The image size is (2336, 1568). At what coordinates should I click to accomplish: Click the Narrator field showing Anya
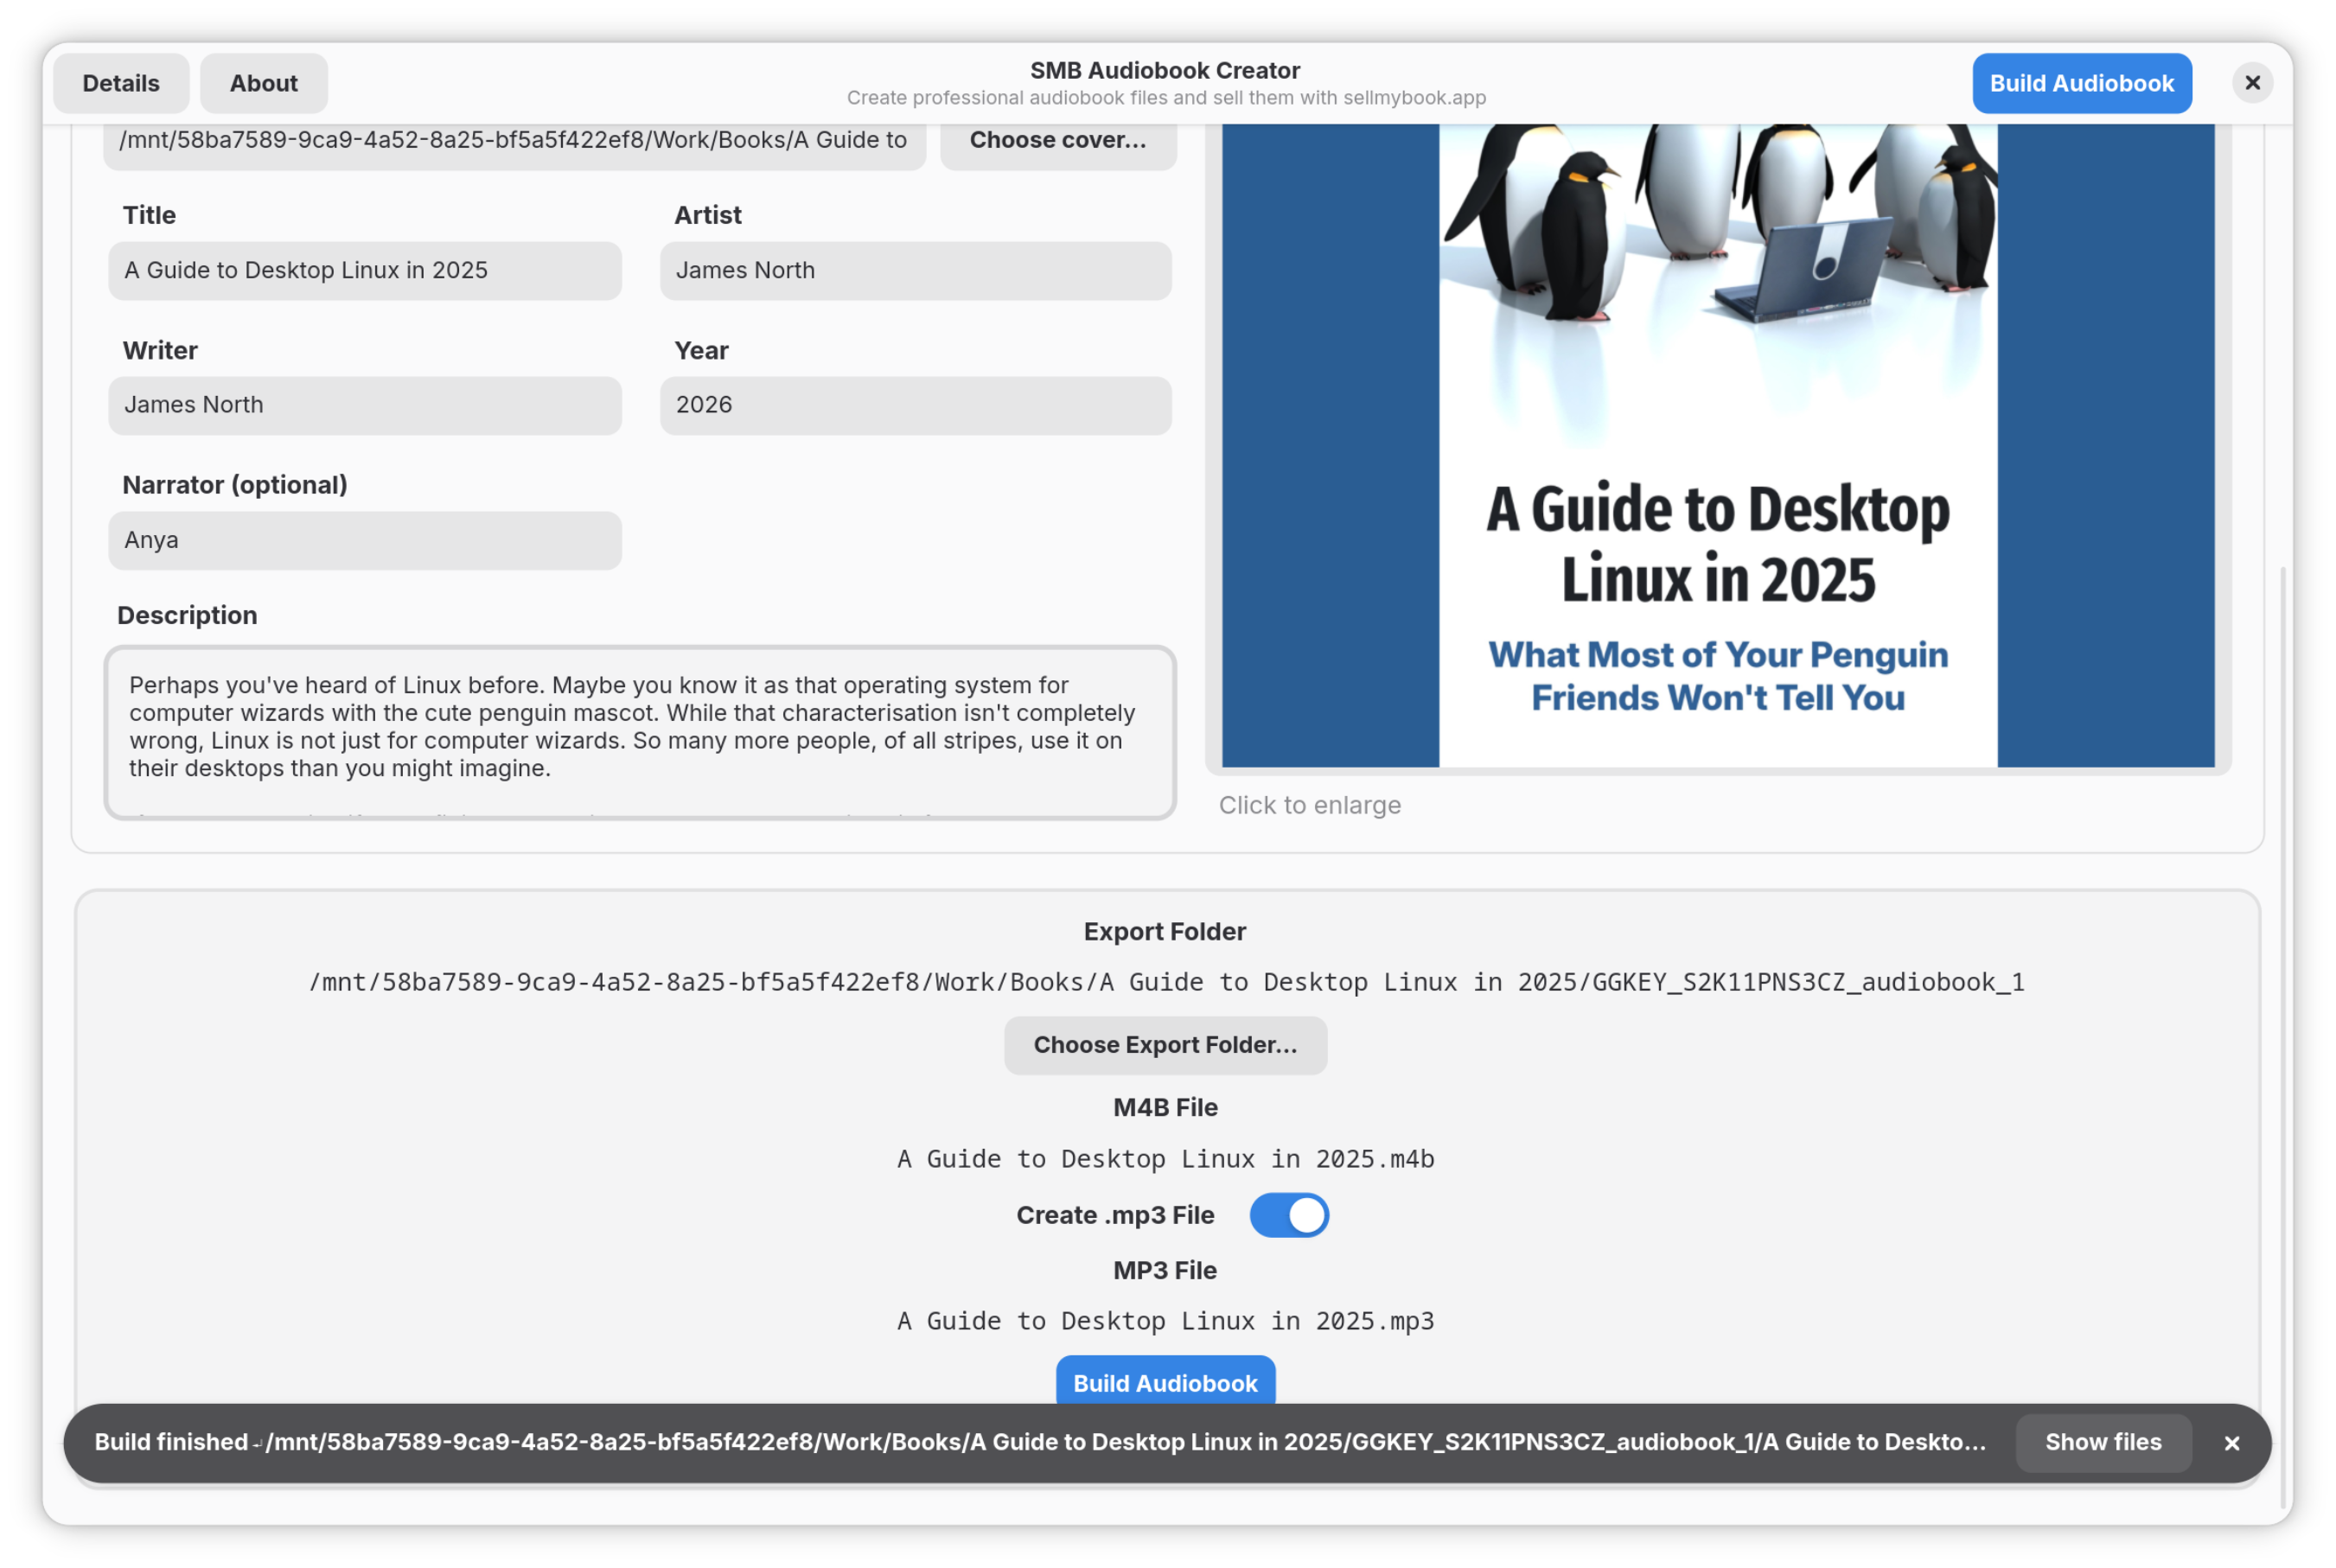pos(364,540)
